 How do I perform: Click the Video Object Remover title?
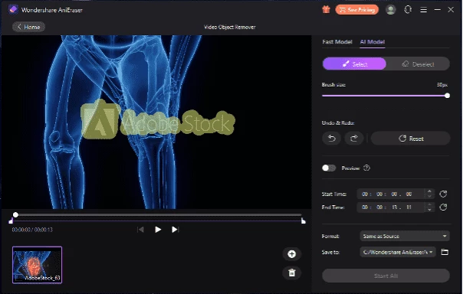click(x=230, y=27)
